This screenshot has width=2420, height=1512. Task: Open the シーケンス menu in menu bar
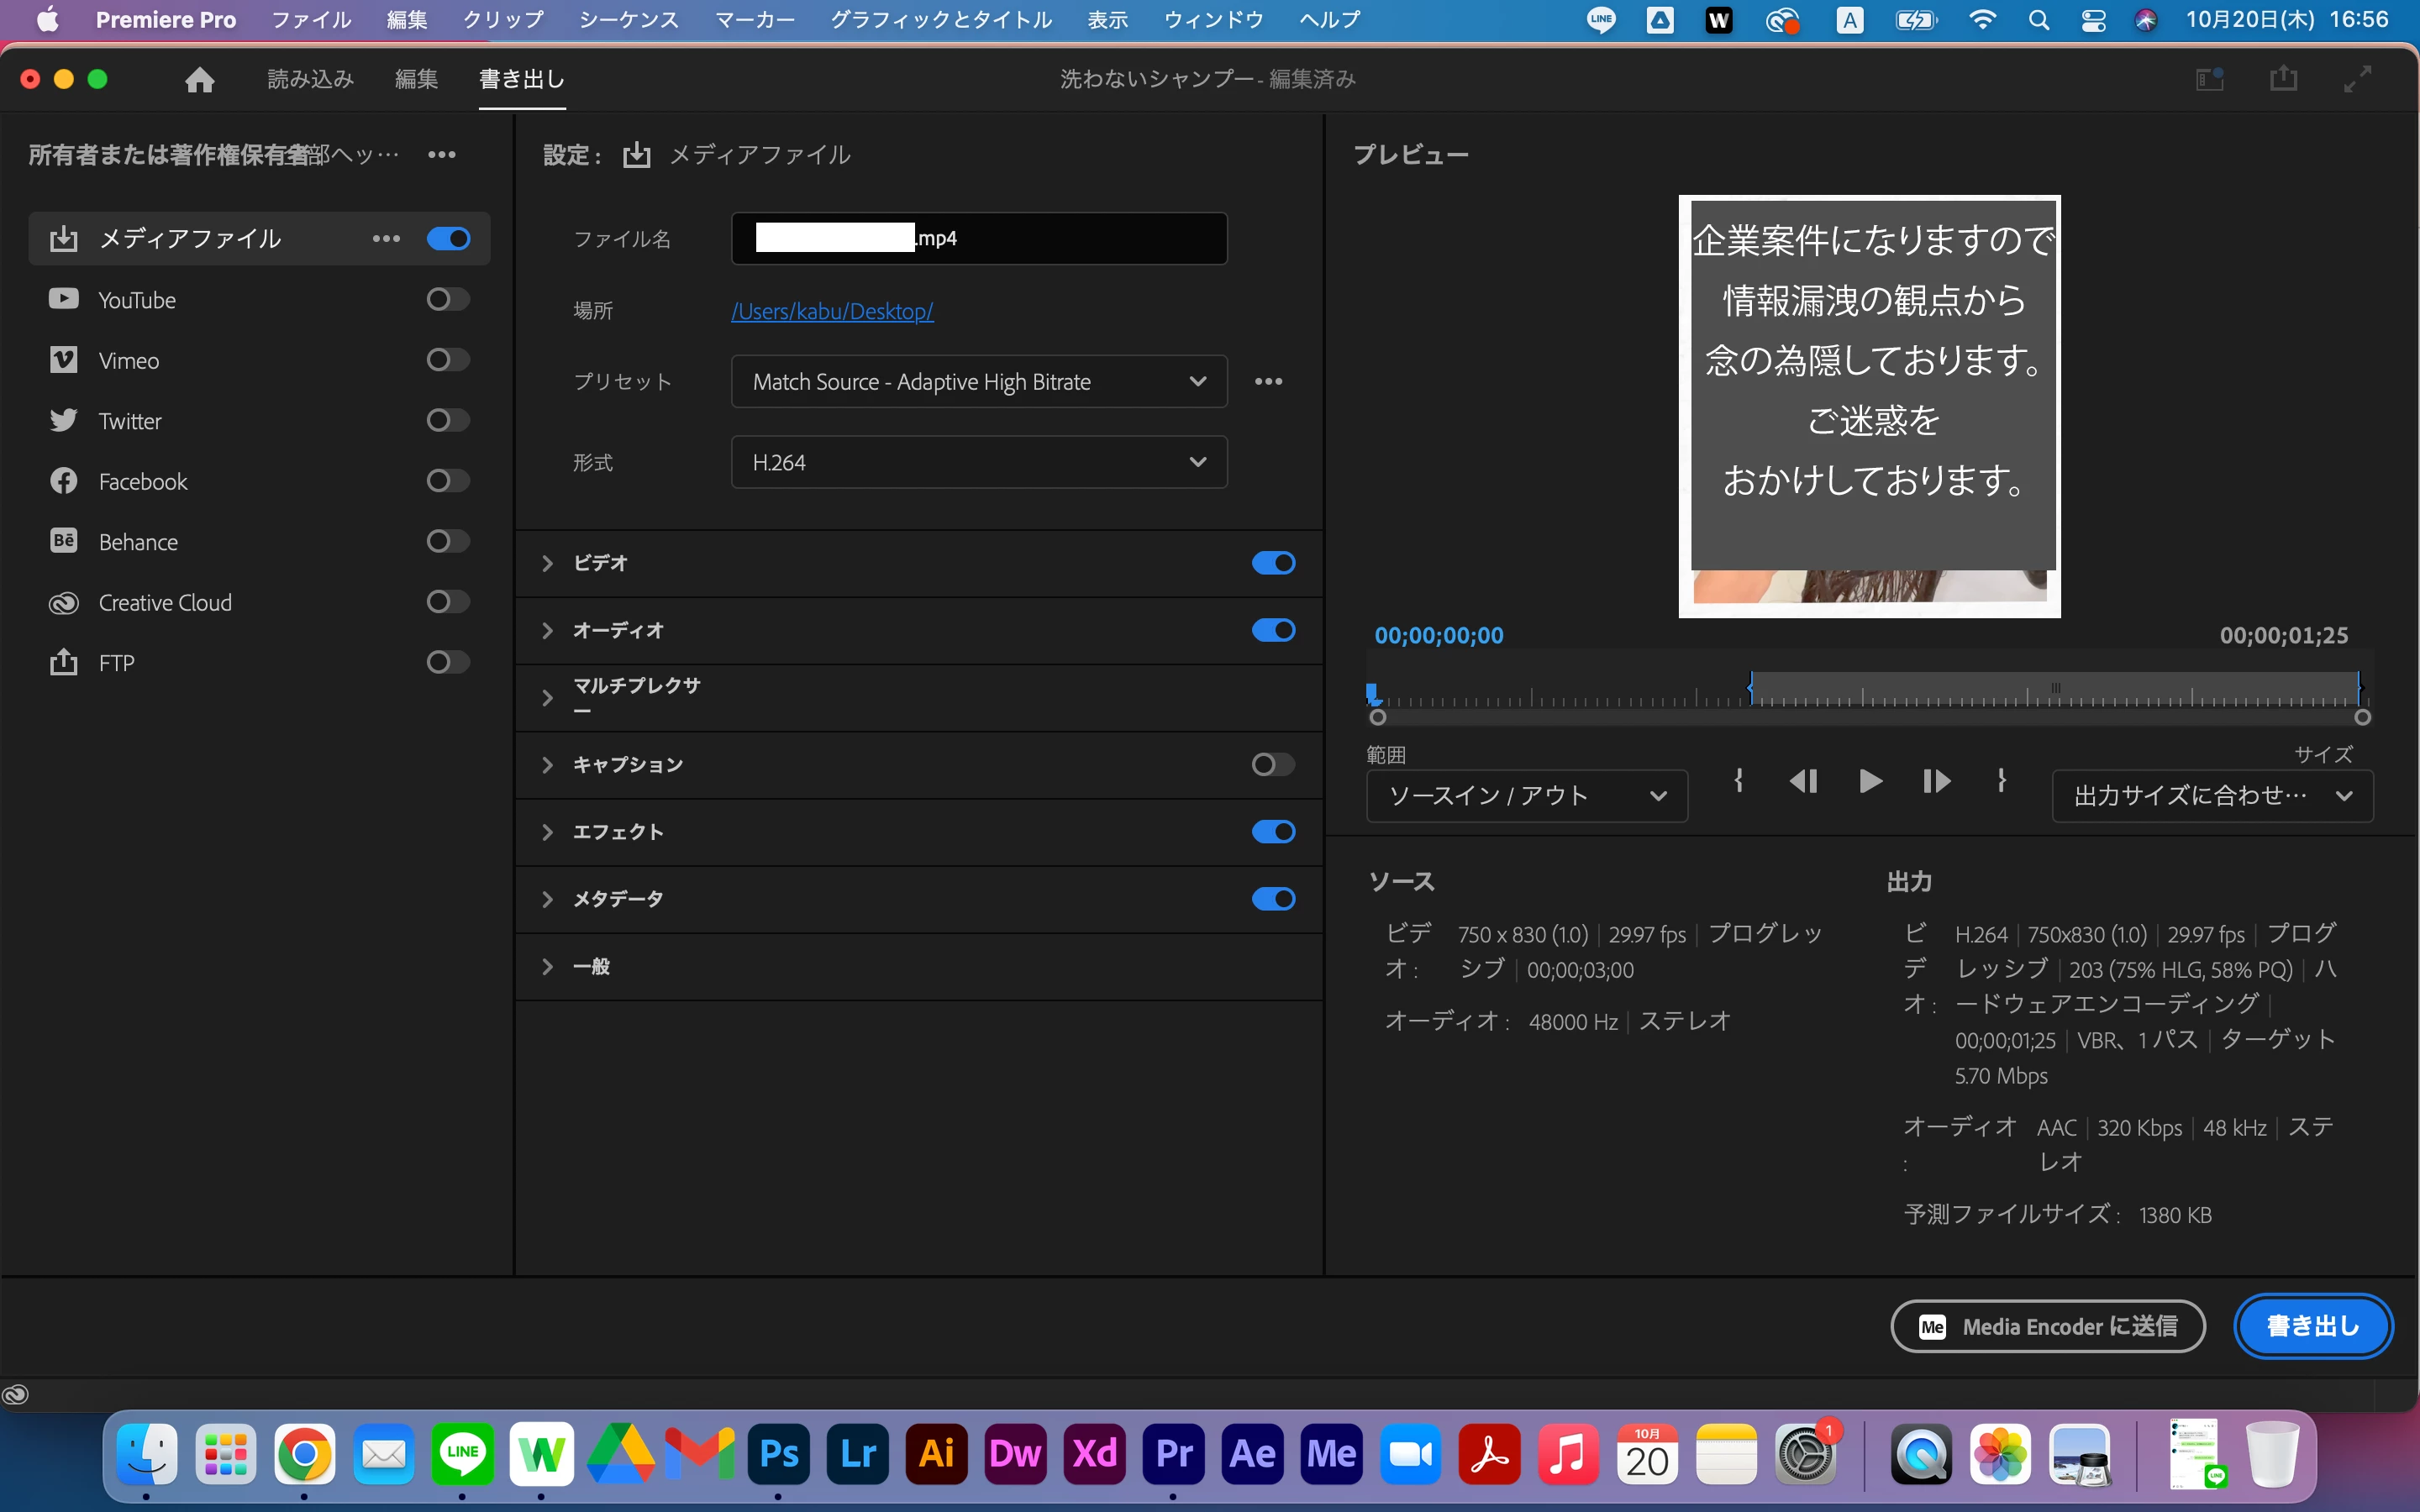pyautogui.click(x=628, y=19)
